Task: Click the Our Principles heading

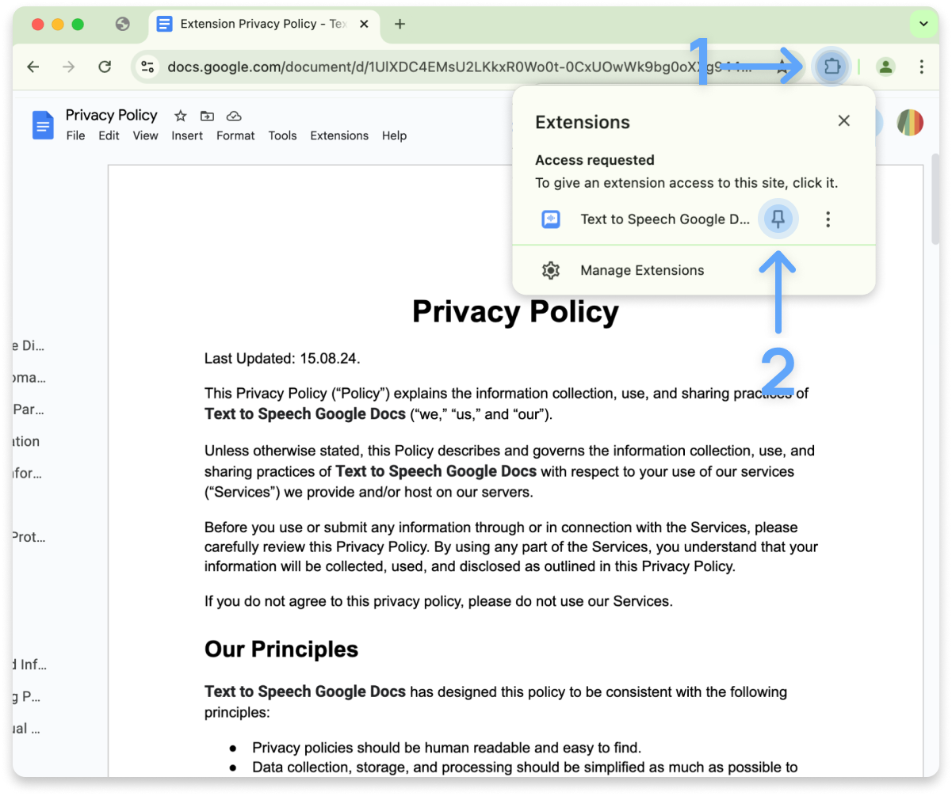Action: [281, 649]
